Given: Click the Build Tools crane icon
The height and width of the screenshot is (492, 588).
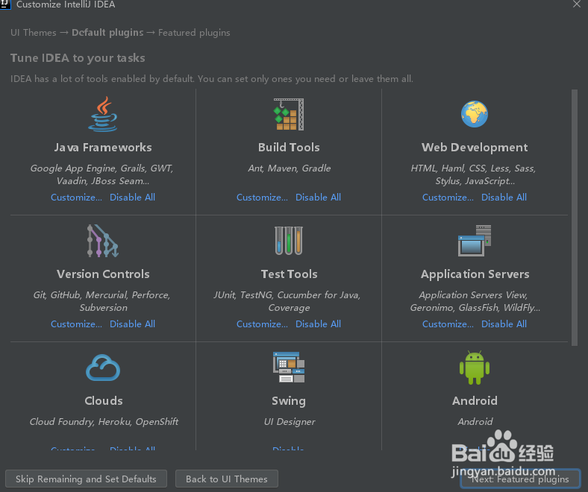Looking at the screenshot, I should (288, 114).
